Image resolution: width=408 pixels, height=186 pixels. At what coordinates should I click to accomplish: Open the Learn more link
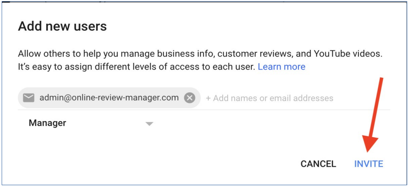(281, 67)
